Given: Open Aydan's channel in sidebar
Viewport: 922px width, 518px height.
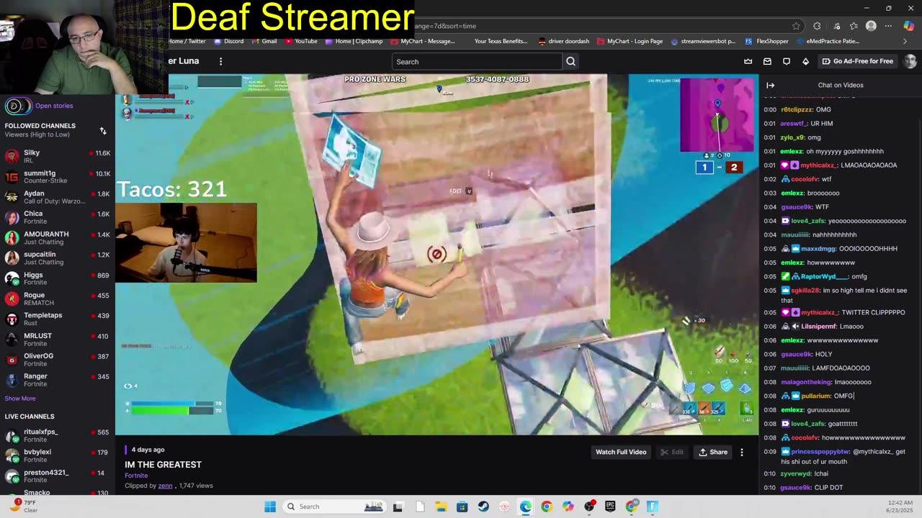Looking at the screenshot, I should 58,197.
